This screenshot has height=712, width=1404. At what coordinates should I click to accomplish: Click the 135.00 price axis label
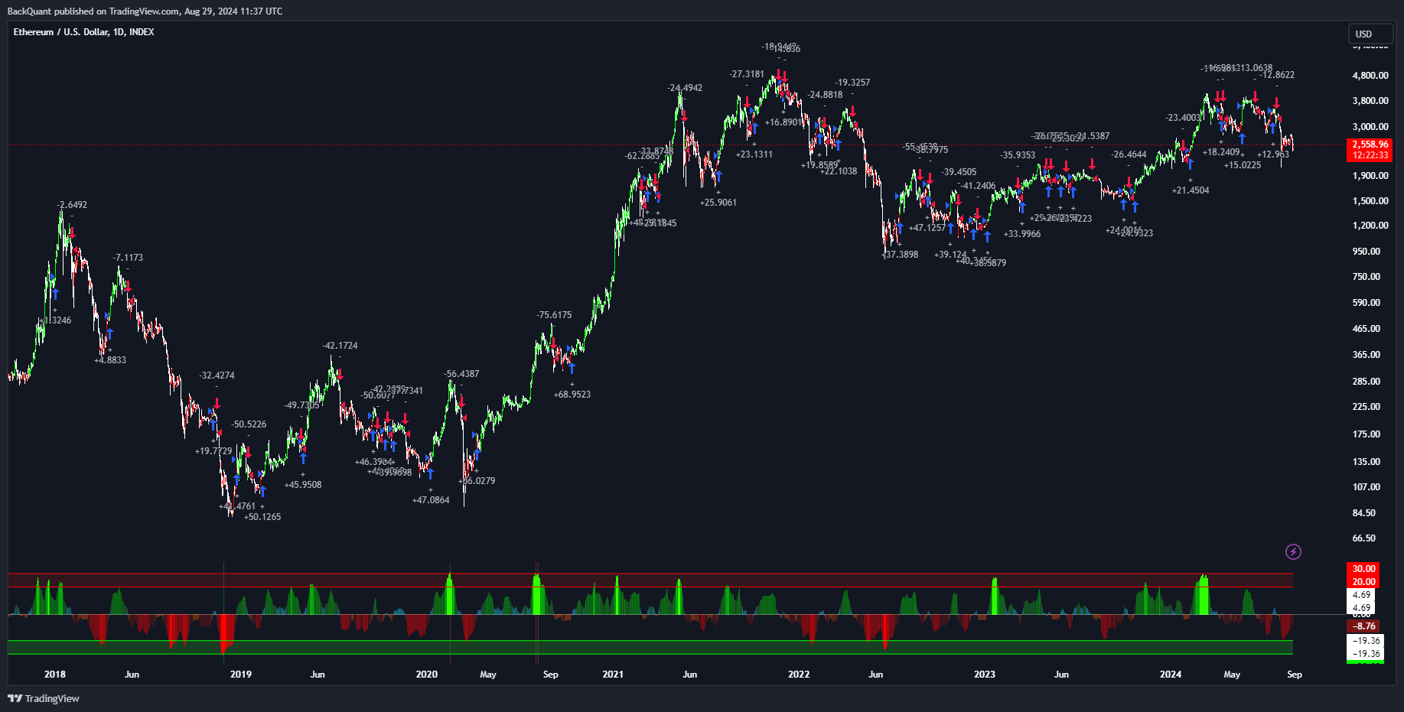1367,462
